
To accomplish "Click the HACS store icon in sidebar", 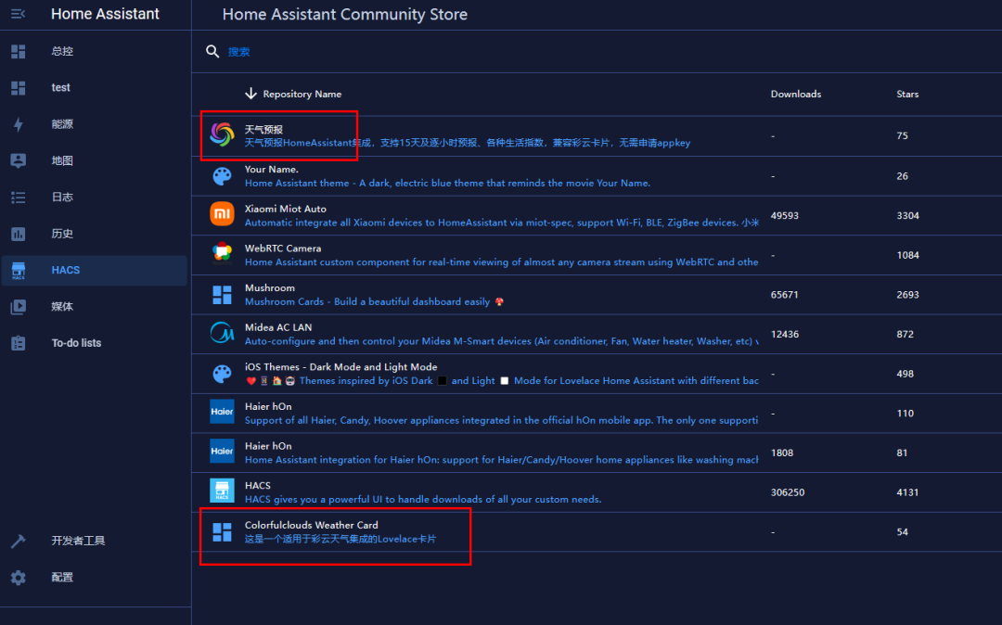I will [x=18, y=270].
